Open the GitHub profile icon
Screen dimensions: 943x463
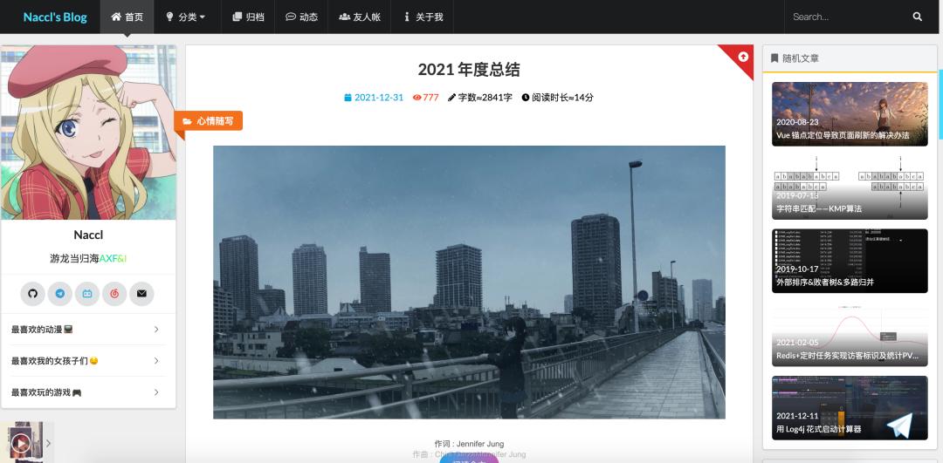click(x=33, y=294)
